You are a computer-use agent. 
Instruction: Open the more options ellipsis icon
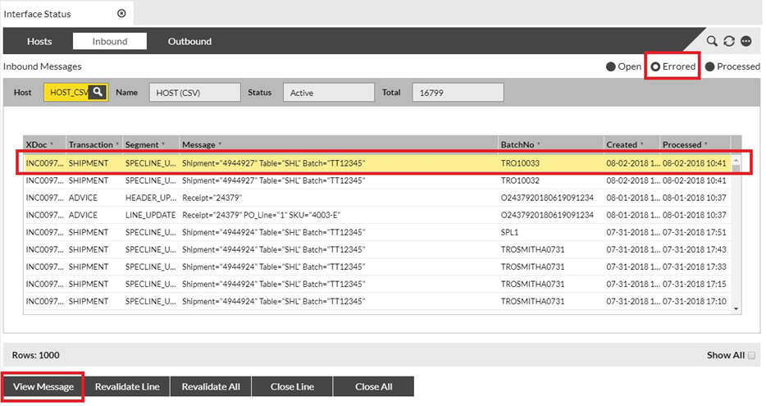[746, 41]
